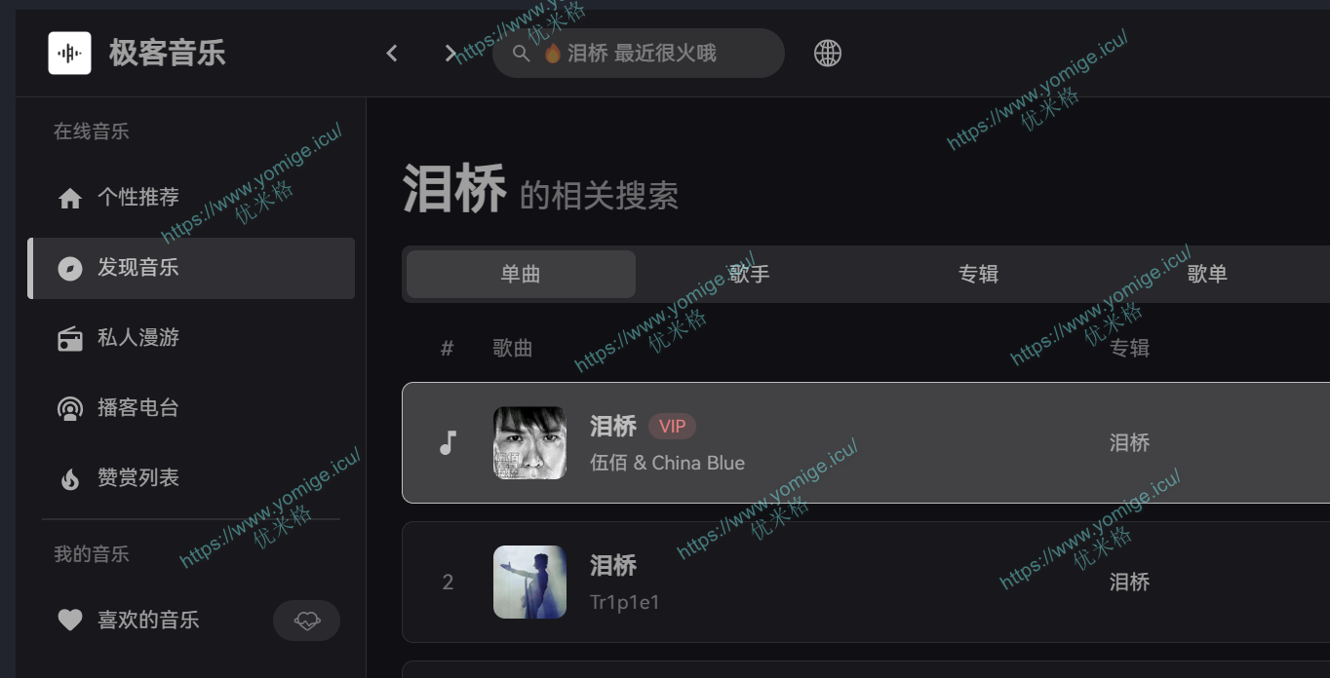Click the magnifier icon in search bar
This screenshot has width=1330, height=678.
point(522,54)
